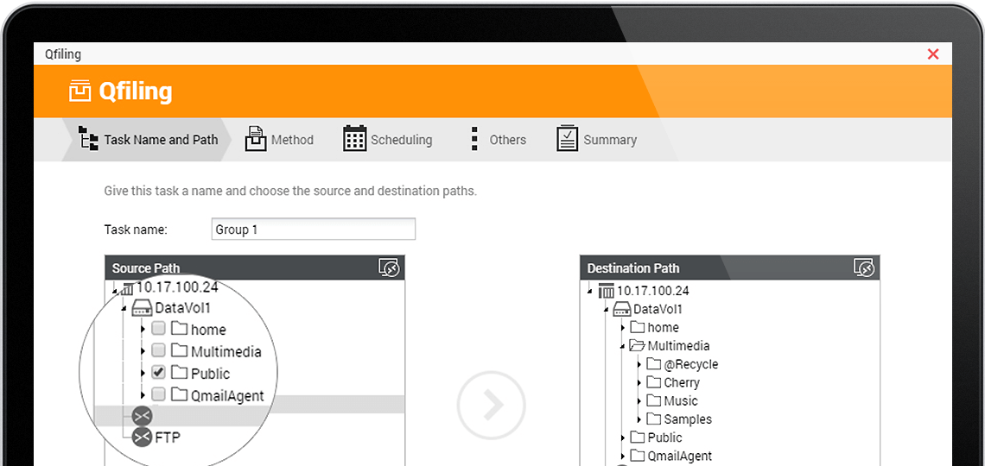
Task: Uncheck the Public folder checkbox in Source Path
Action: coord(158,373)
